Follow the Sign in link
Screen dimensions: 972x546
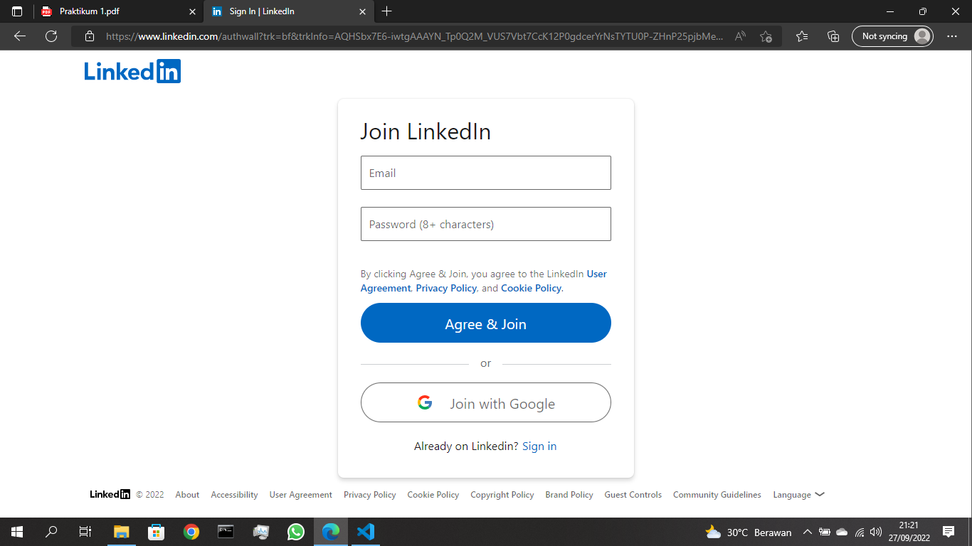[x=539, y=446]
